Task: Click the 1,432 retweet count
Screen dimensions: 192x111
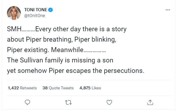Action: click(x=13, y=88)
